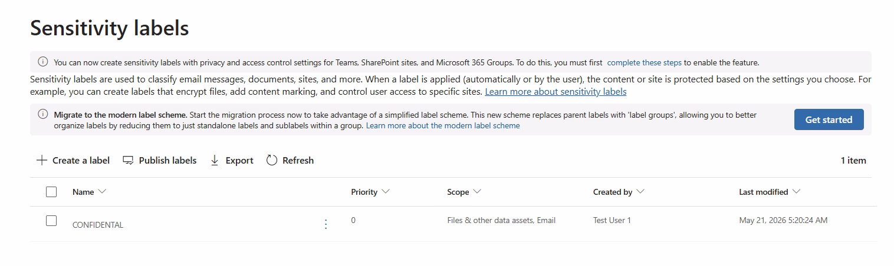This screenshot has width=894, height=266.
Task: Check the box for CONFIDENTAL label row
Action: tap(51, 221)
